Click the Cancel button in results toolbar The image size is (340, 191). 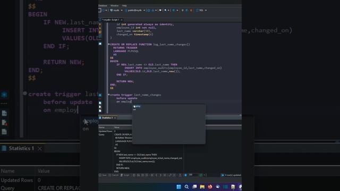click(113, 175)
